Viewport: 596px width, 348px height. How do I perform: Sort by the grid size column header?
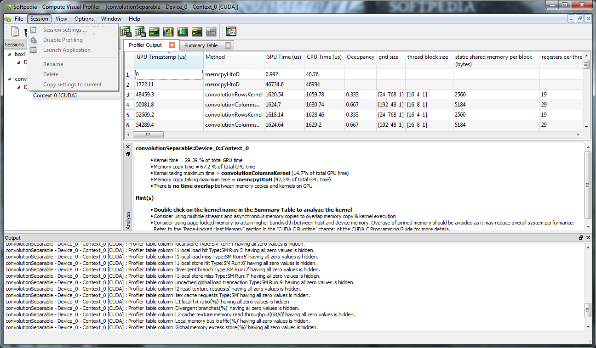pos(391,60)
